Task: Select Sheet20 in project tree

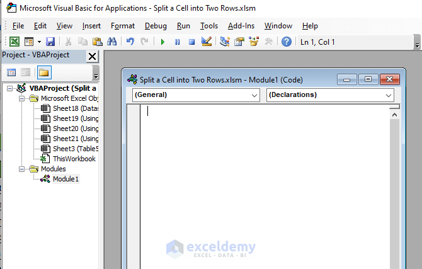Action: [x=76, y=129]
